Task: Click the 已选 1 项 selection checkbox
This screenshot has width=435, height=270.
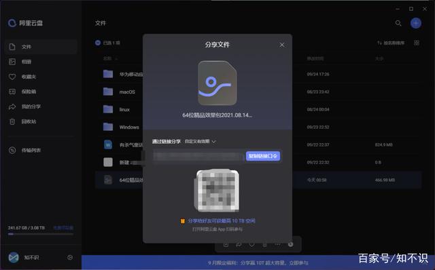Action: click(x=98, y=43)
